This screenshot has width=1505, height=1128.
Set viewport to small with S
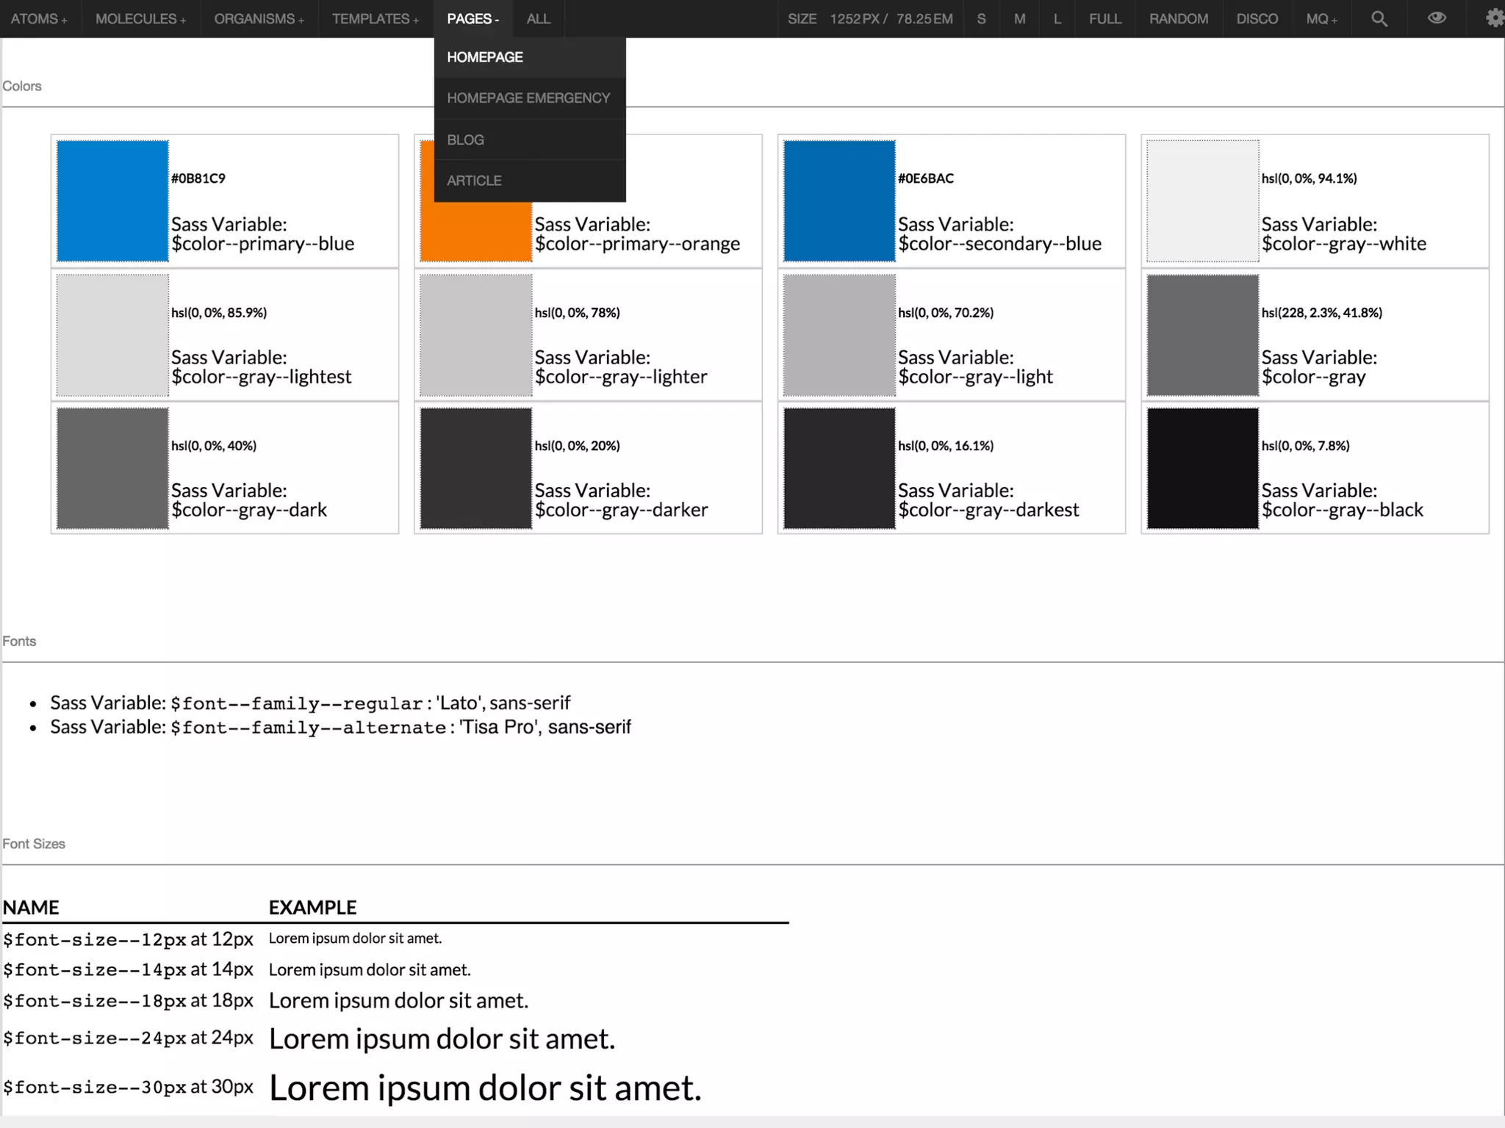click(981, 19)
